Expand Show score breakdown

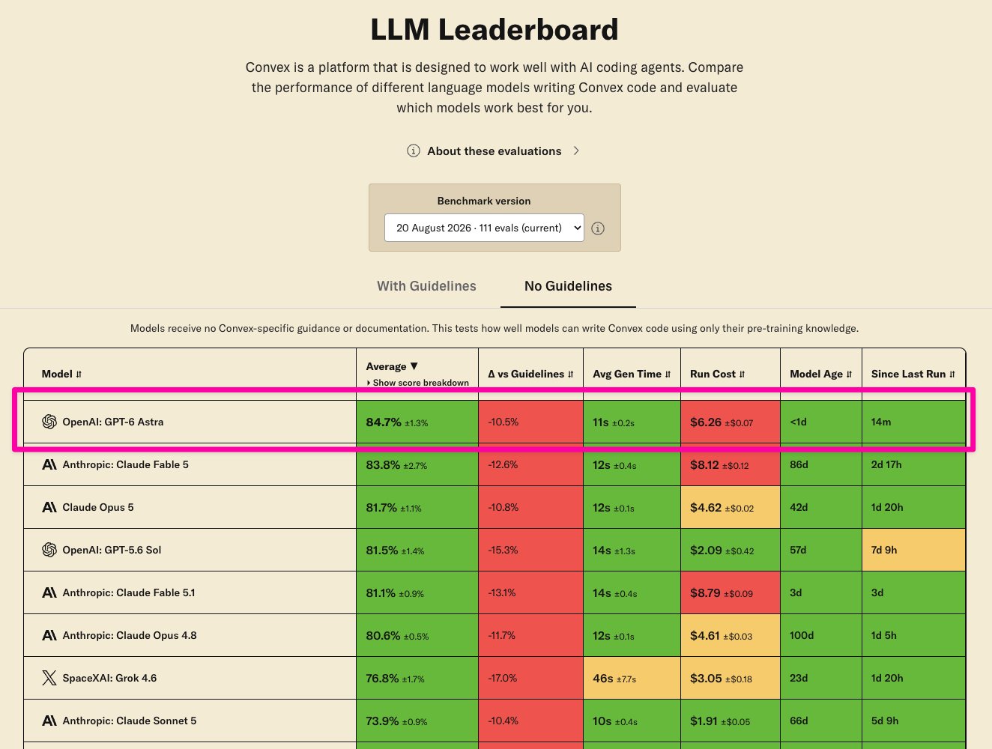pos(418,383)
